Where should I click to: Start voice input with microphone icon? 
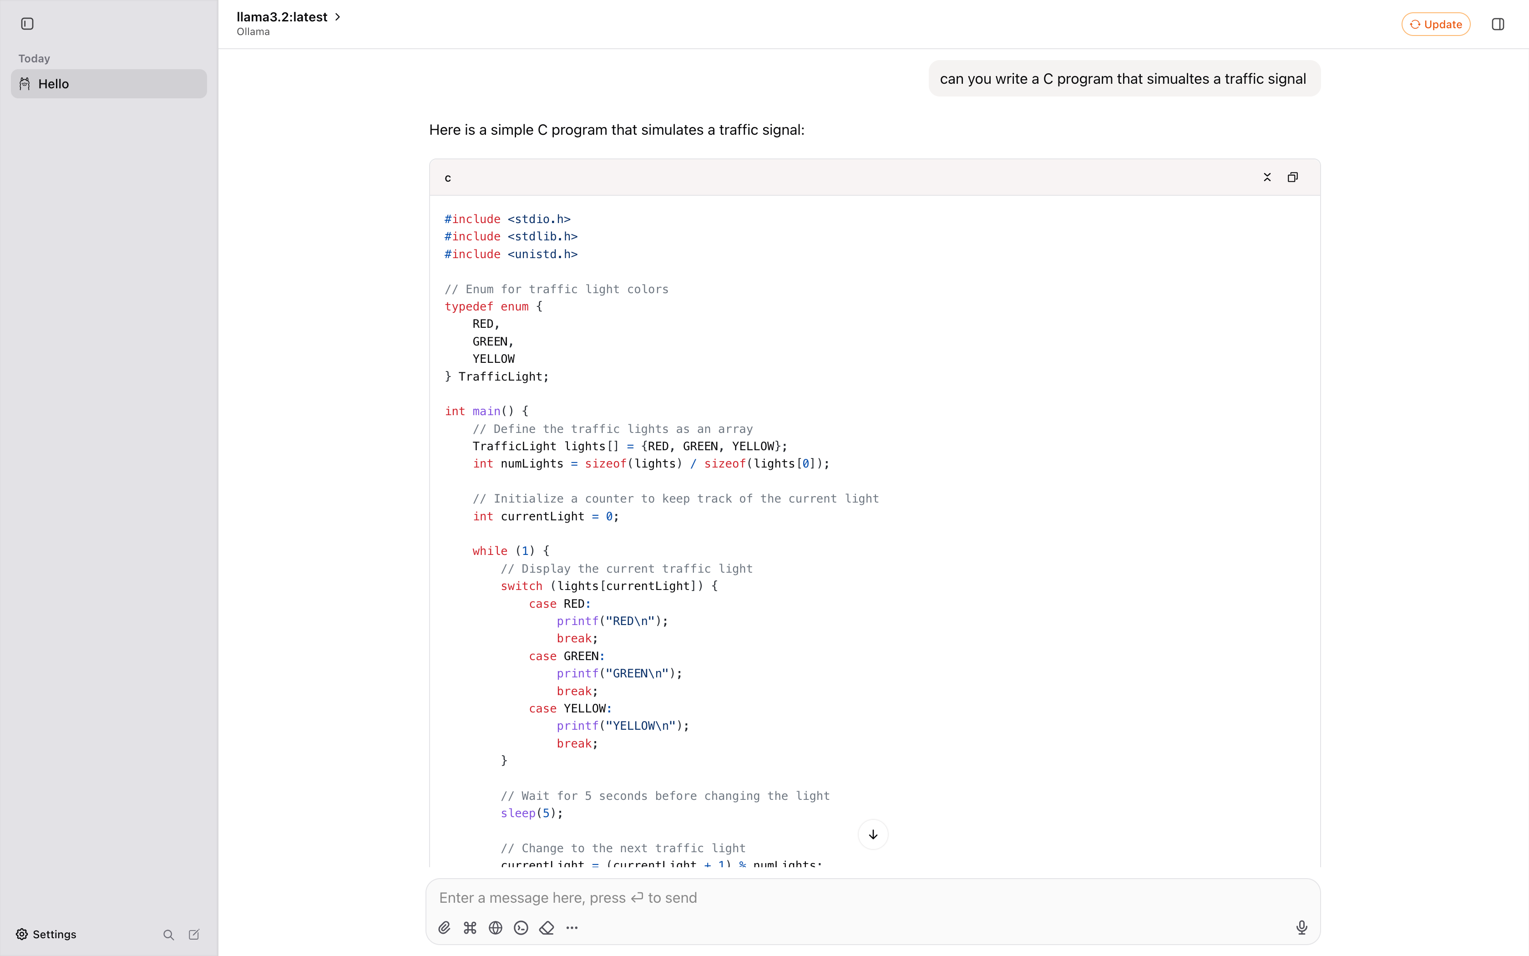point(1301,928)
